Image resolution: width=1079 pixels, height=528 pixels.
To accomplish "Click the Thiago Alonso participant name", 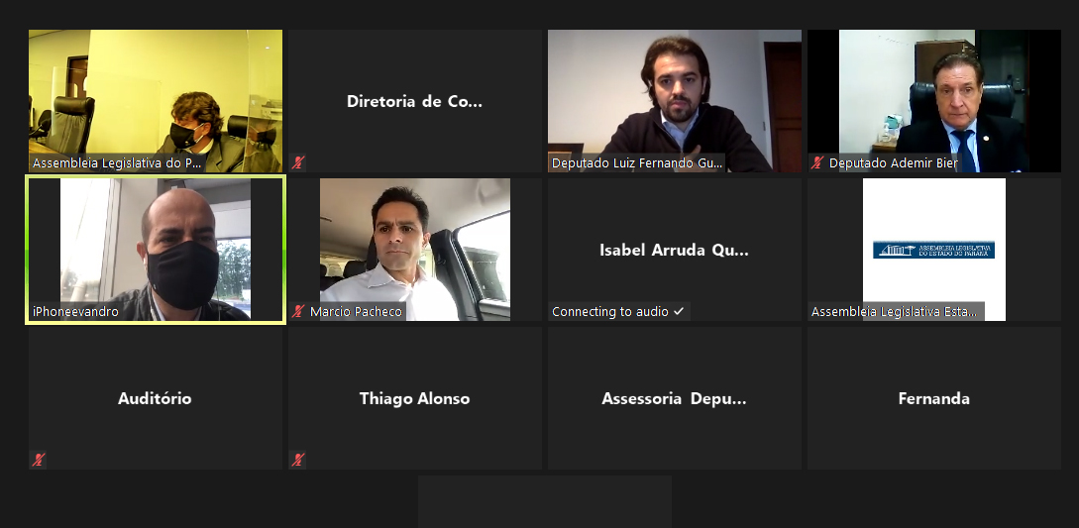I will click(415, 398).
